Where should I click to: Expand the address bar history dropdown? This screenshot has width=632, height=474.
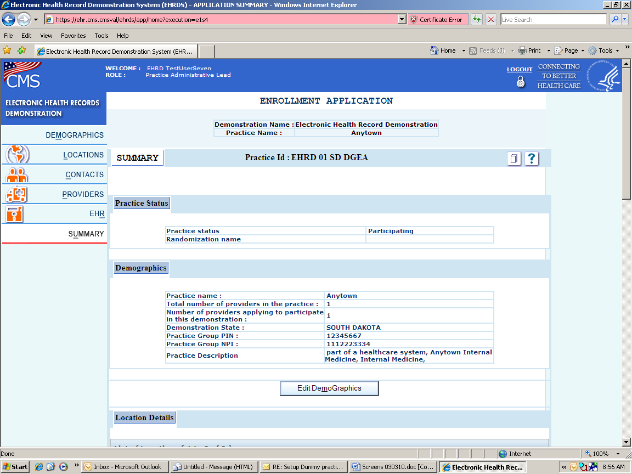(x=402, y=19)
